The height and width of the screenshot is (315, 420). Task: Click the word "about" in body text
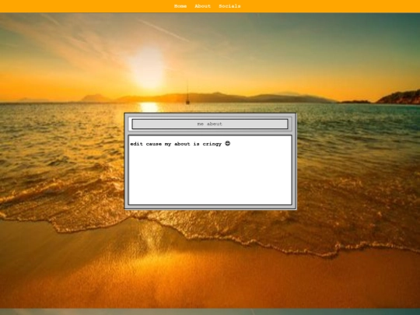pos(182,144)
